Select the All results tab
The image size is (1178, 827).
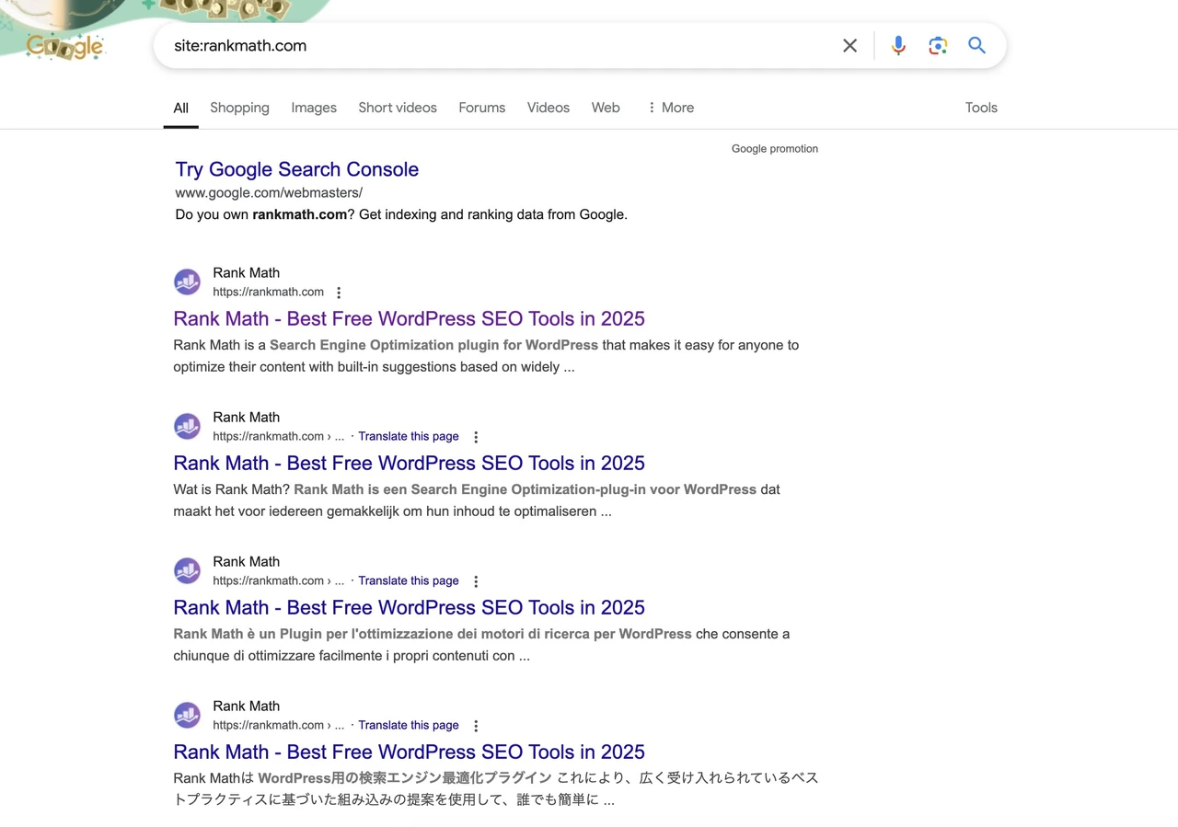180,108
